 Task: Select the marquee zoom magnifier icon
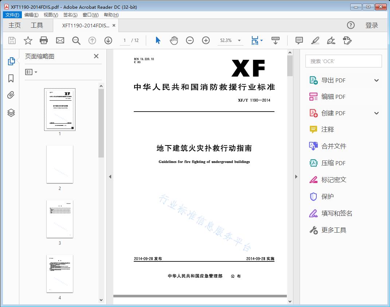click(x=76, y=40)
